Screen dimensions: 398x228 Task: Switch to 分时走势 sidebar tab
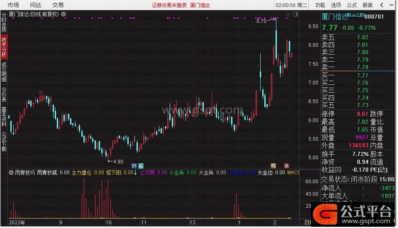point(4,22)
